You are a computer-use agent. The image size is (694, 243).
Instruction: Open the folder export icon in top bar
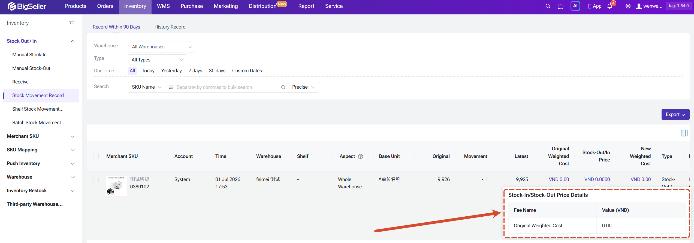[560, 6]
